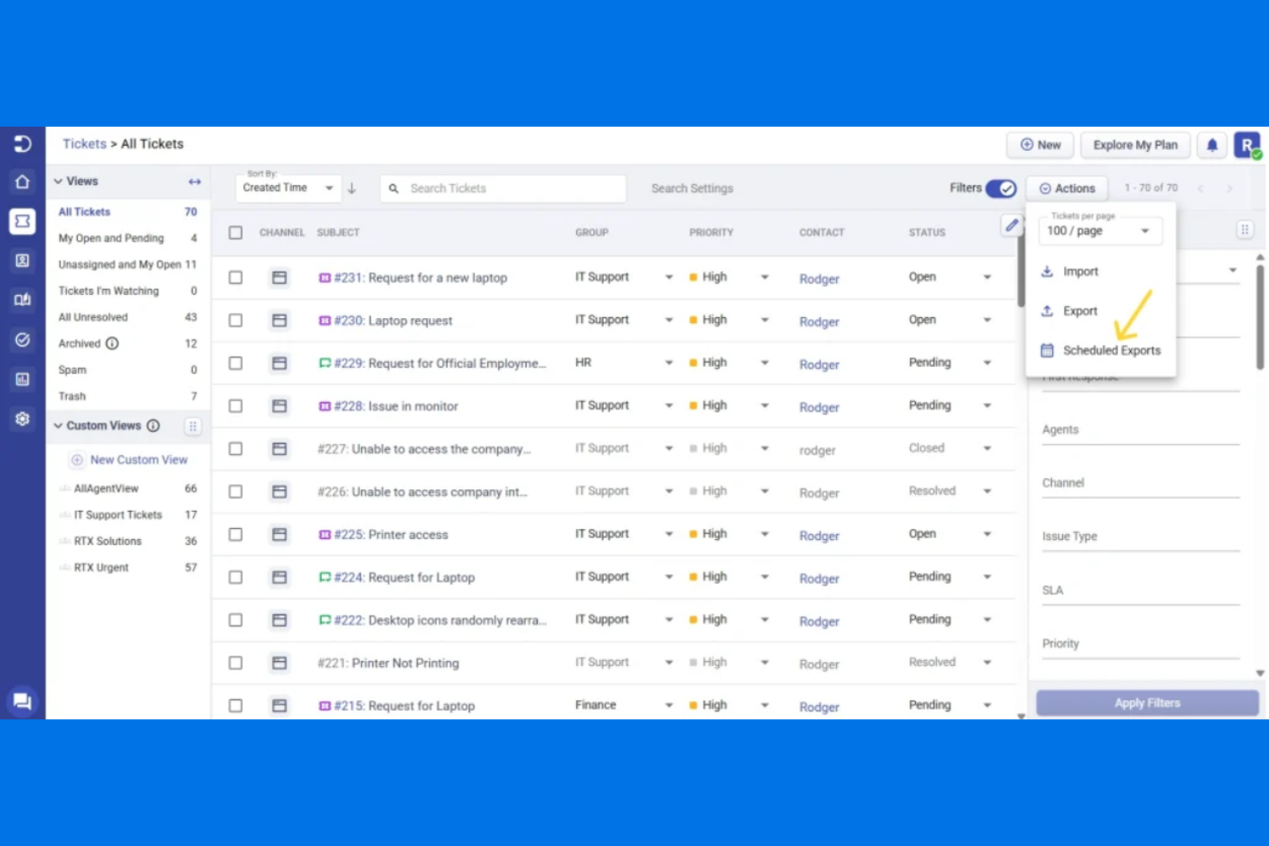Open the chat widget at the bottom left

click(x=22, y=700)
